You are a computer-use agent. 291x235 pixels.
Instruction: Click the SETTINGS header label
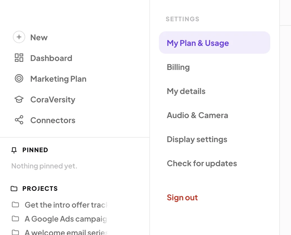click(x=182, y=19)
